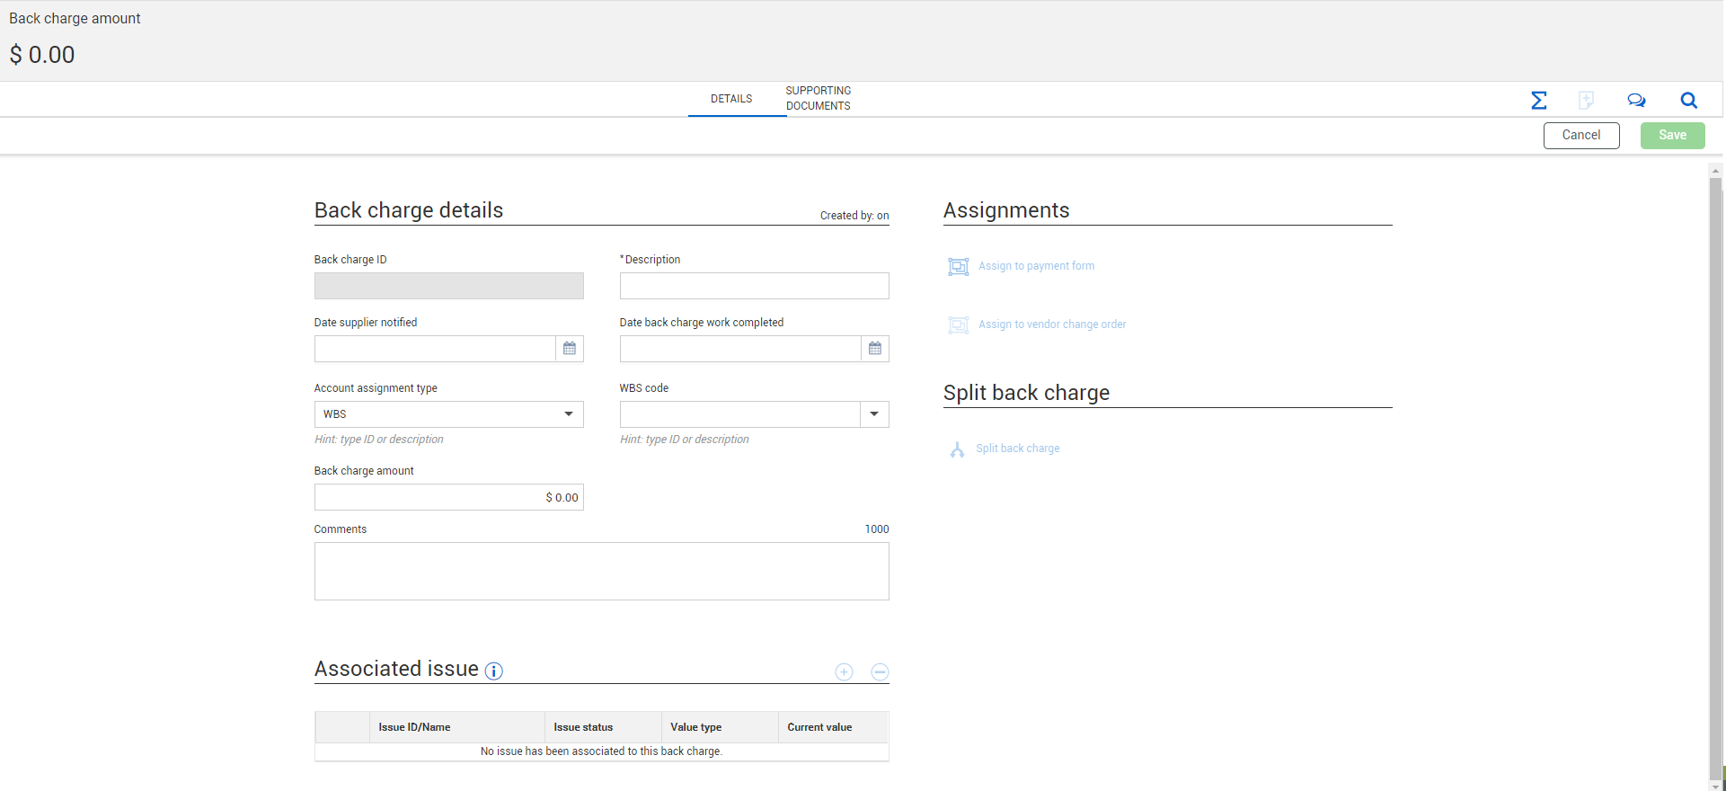Click the Assign to payment form link
The height and width of the screenshot is (791, 1726).
click(1036, 266)
